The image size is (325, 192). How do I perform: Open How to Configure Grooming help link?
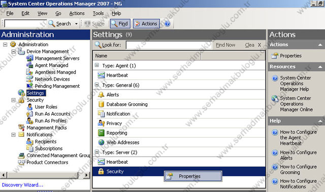(298, 170)
